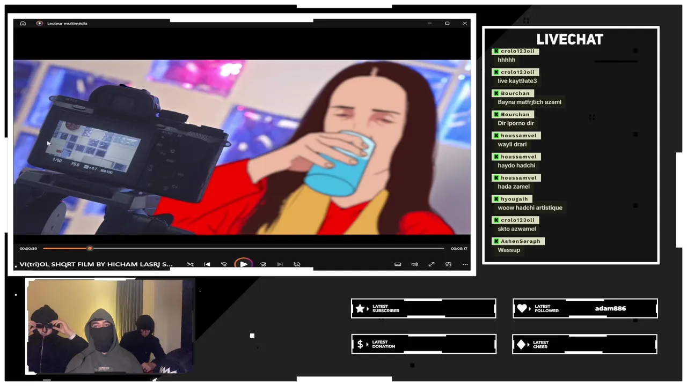Click crolo123oli above 'live kayt9ate3'

(x=518, y=72)
